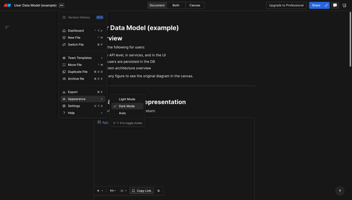Click the Move File icon
Viewport: 352px width, 200px height.
(x=64, y=65)
